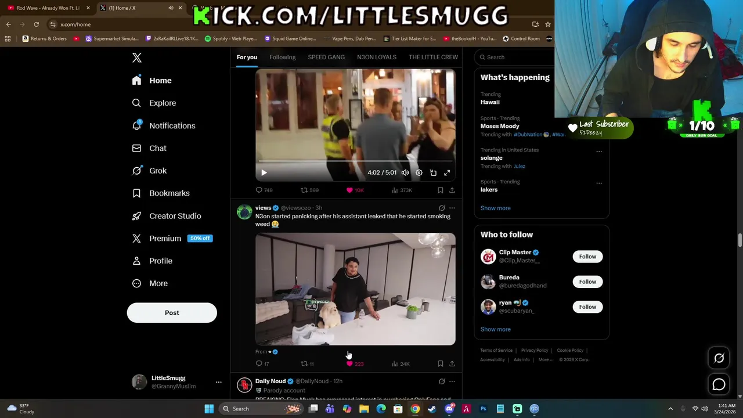This screenshot has height=418, width=743.
Task: View analytics of the post with 24K views
Action: point(401,363)
